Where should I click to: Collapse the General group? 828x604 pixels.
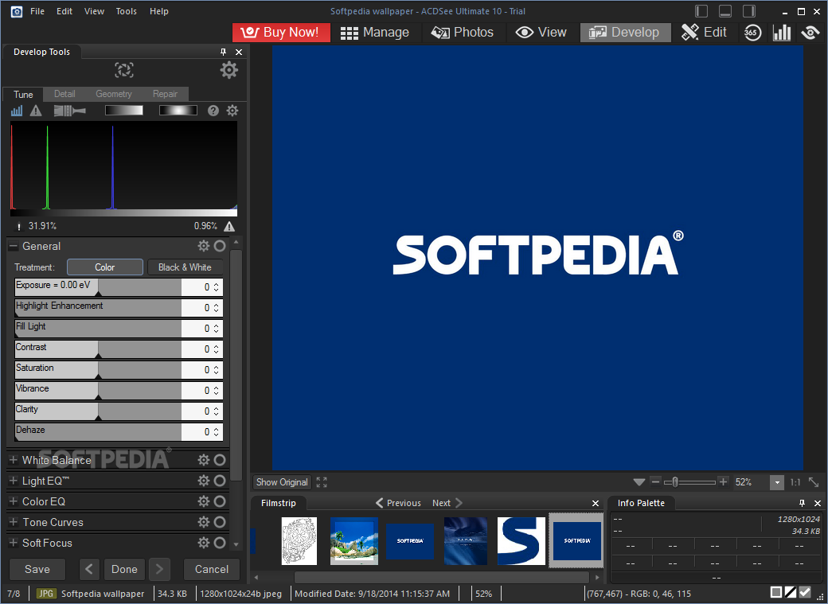[x=14, y=246]
